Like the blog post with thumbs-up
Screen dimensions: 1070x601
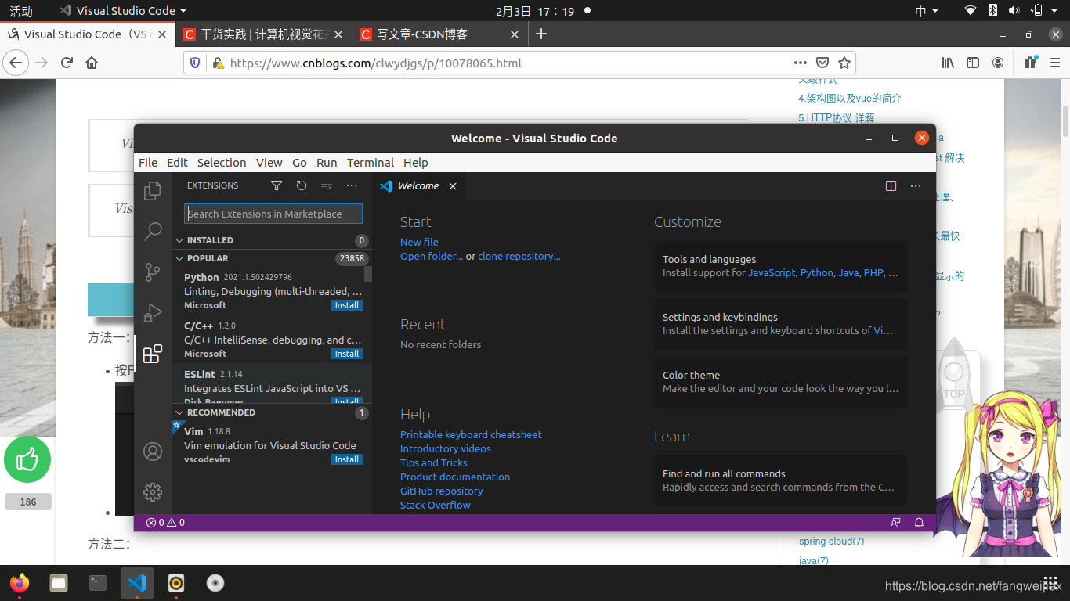[27, 459]
